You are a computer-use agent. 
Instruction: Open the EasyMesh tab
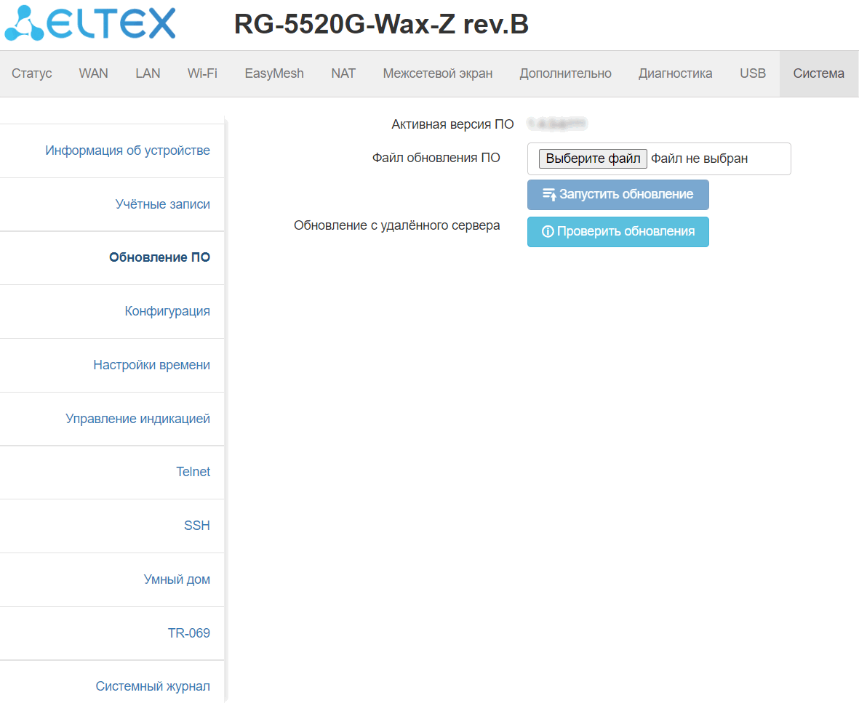(x=274, y=73)
